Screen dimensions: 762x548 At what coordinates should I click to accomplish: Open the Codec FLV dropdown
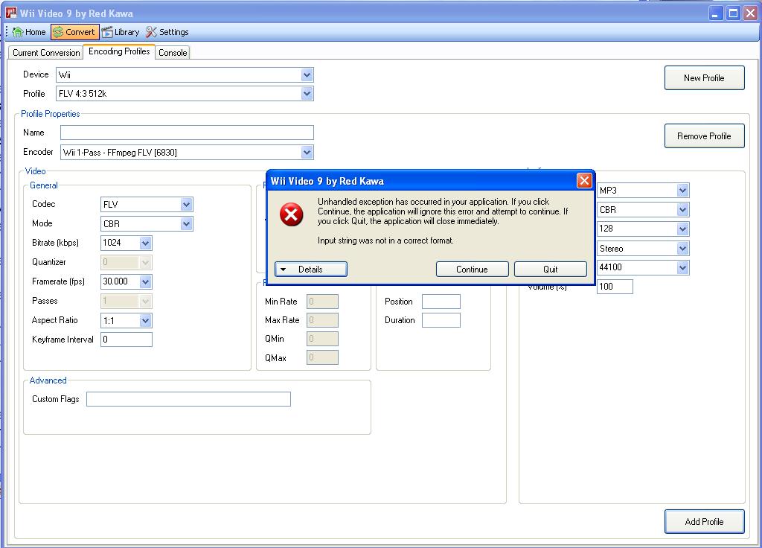pos(186,204)
